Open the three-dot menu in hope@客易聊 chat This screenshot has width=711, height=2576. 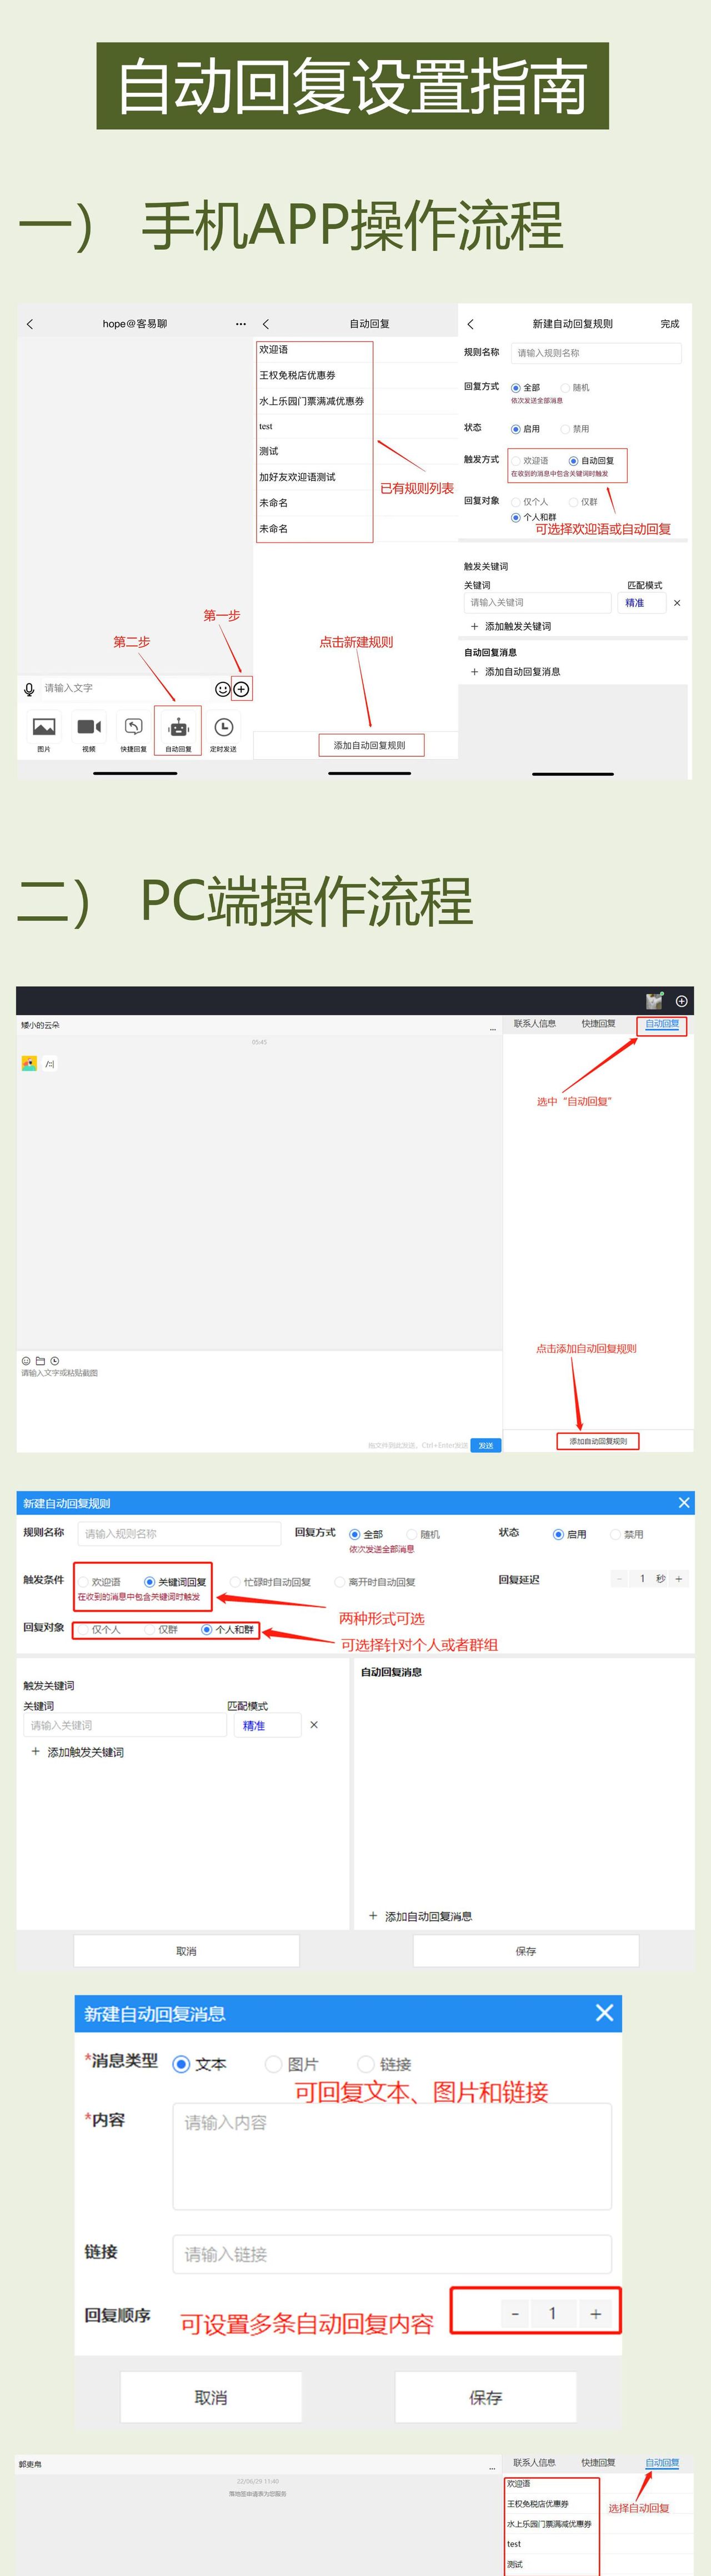(241, 324)
